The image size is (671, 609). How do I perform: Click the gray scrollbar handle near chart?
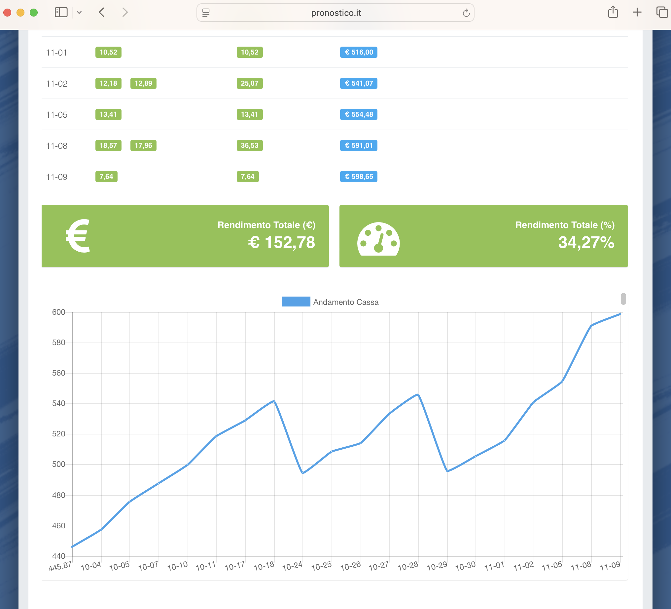pyautogui.click(x=623, y=299)
